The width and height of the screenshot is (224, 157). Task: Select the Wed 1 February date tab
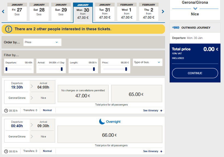click(x=127, y=12)
